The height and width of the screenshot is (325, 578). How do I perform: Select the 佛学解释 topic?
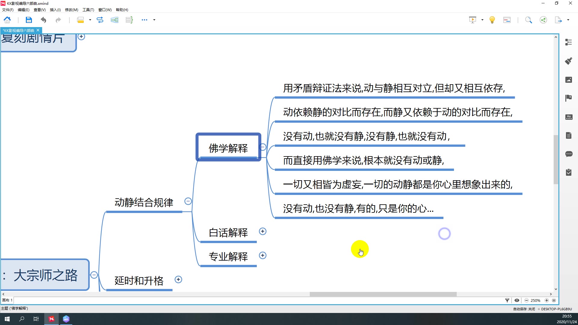(x=228, y=147)
